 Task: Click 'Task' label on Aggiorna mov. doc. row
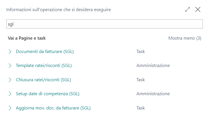tap(141, 108)
